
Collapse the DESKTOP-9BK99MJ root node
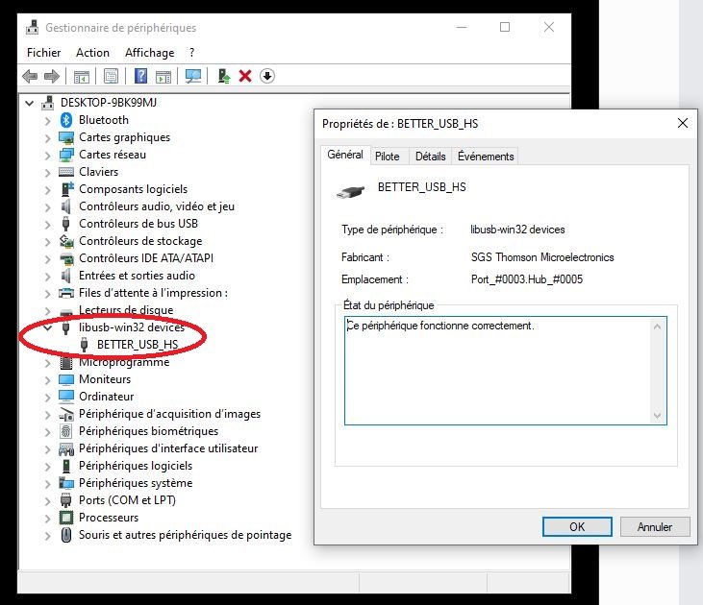click(30, 104)
